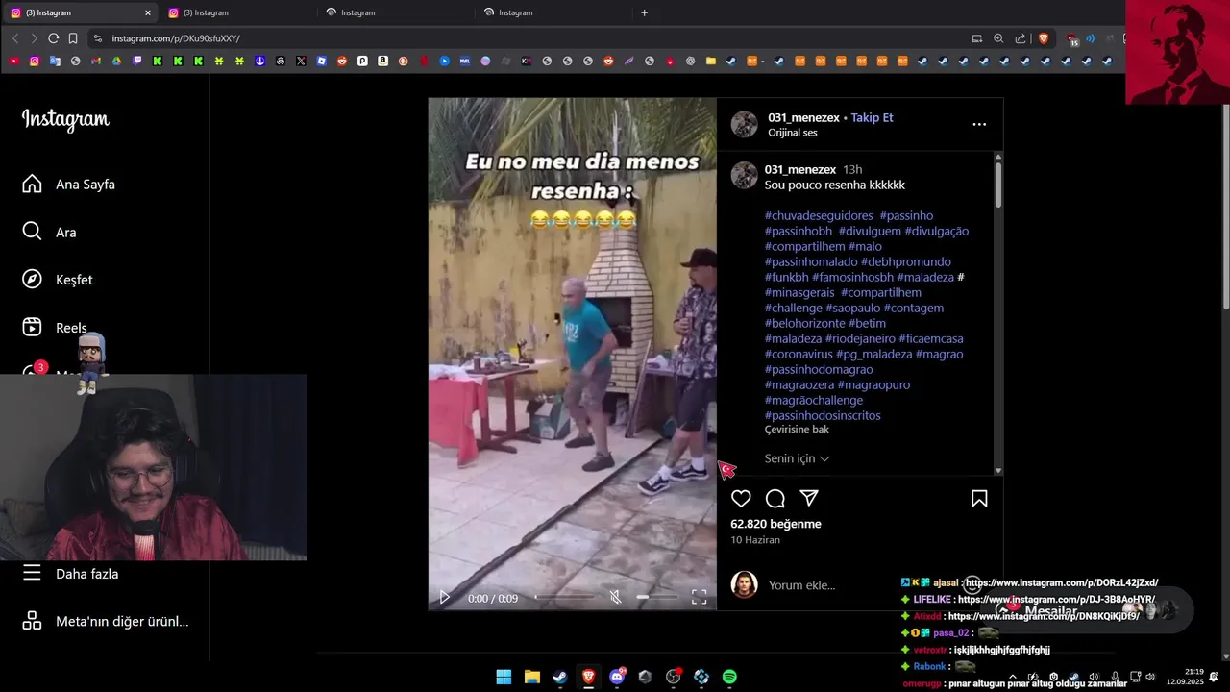Open a new browser tab

point(644,12)
